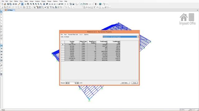Select the IPE300 section cell
The width and height of the screenshot is (199, 111).
(x=72, y=53)
